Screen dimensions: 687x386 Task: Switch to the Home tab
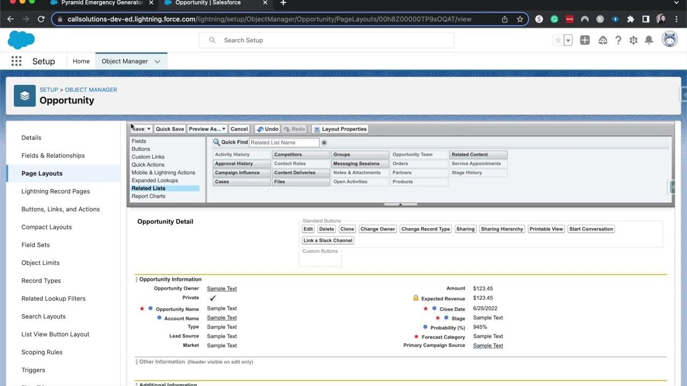coord(81,61)
